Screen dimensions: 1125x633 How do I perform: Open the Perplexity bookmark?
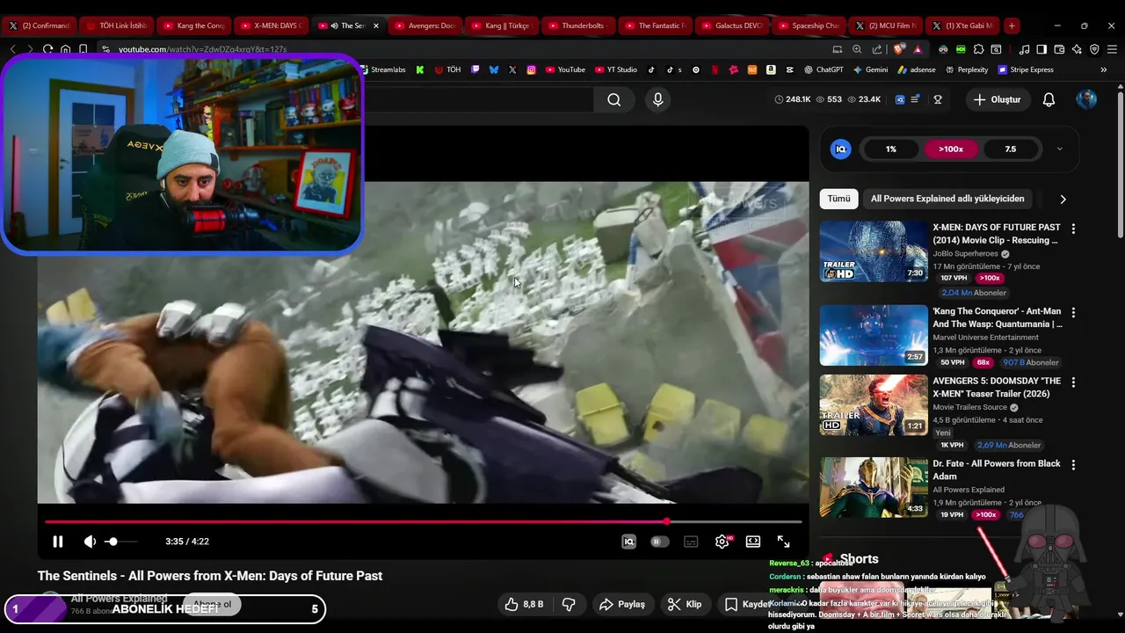coord(967,69)
